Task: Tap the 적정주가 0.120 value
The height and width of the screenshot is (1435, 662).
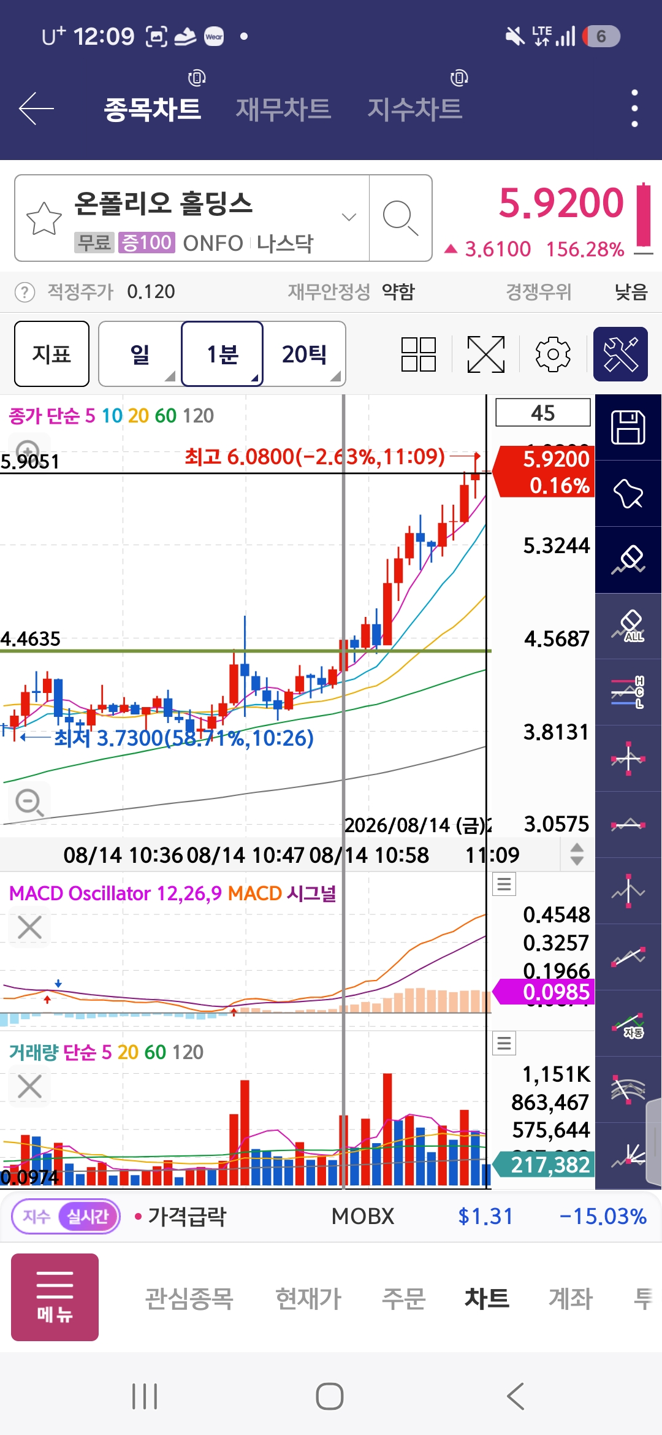Action: (x=151, y=292)
